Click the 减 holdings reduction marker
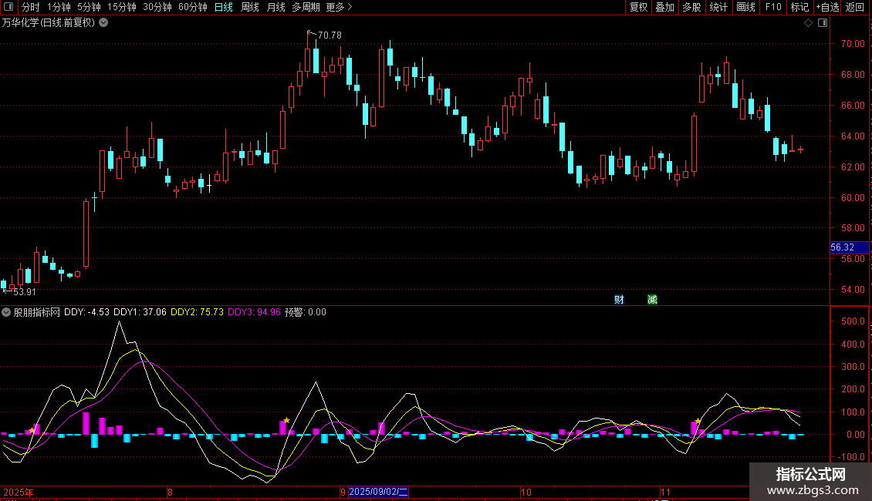The image size is (872, 501). [x=652, y=299]
